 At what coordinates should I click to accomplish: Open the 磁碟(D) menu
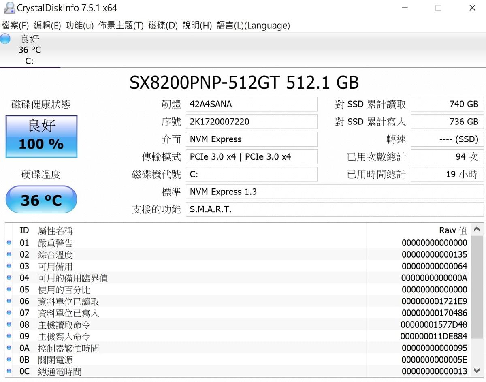click(163, 26)
